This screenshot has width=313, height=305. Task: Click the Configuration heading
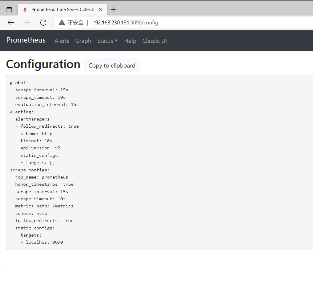[x=43, y=64]
